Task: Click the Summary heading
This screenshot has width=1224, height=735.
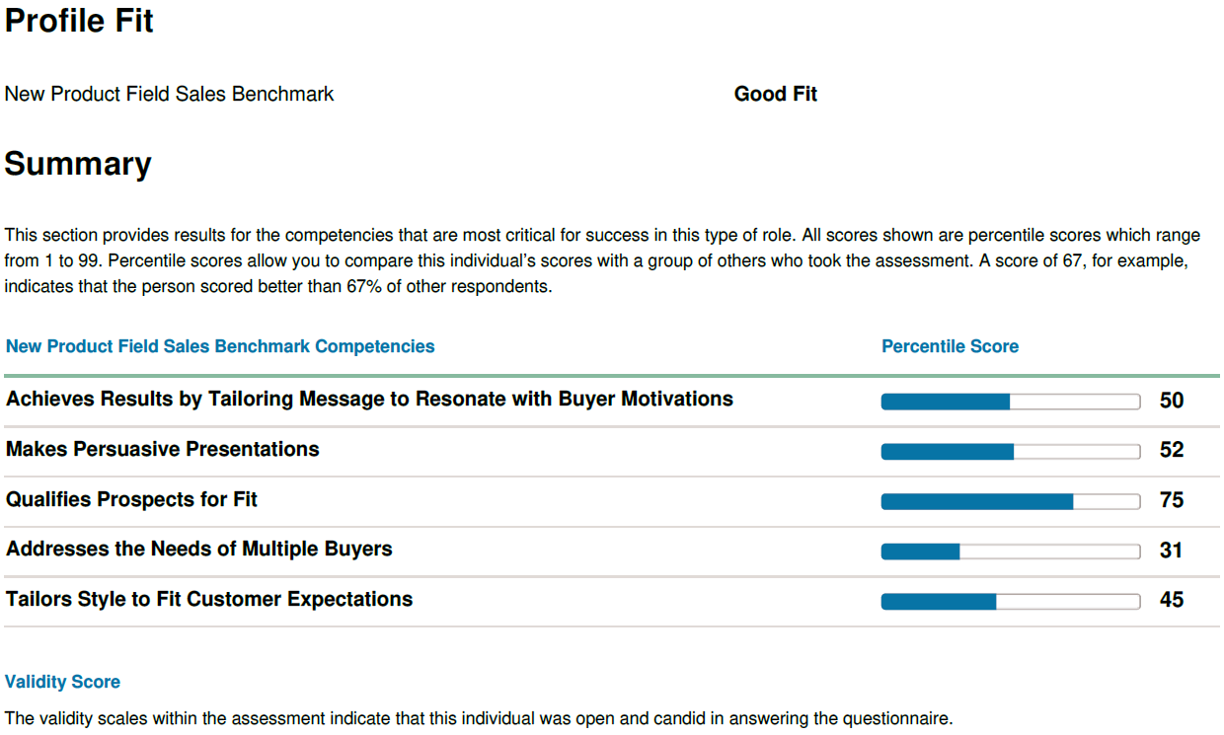Action: [x=78, y=164]
